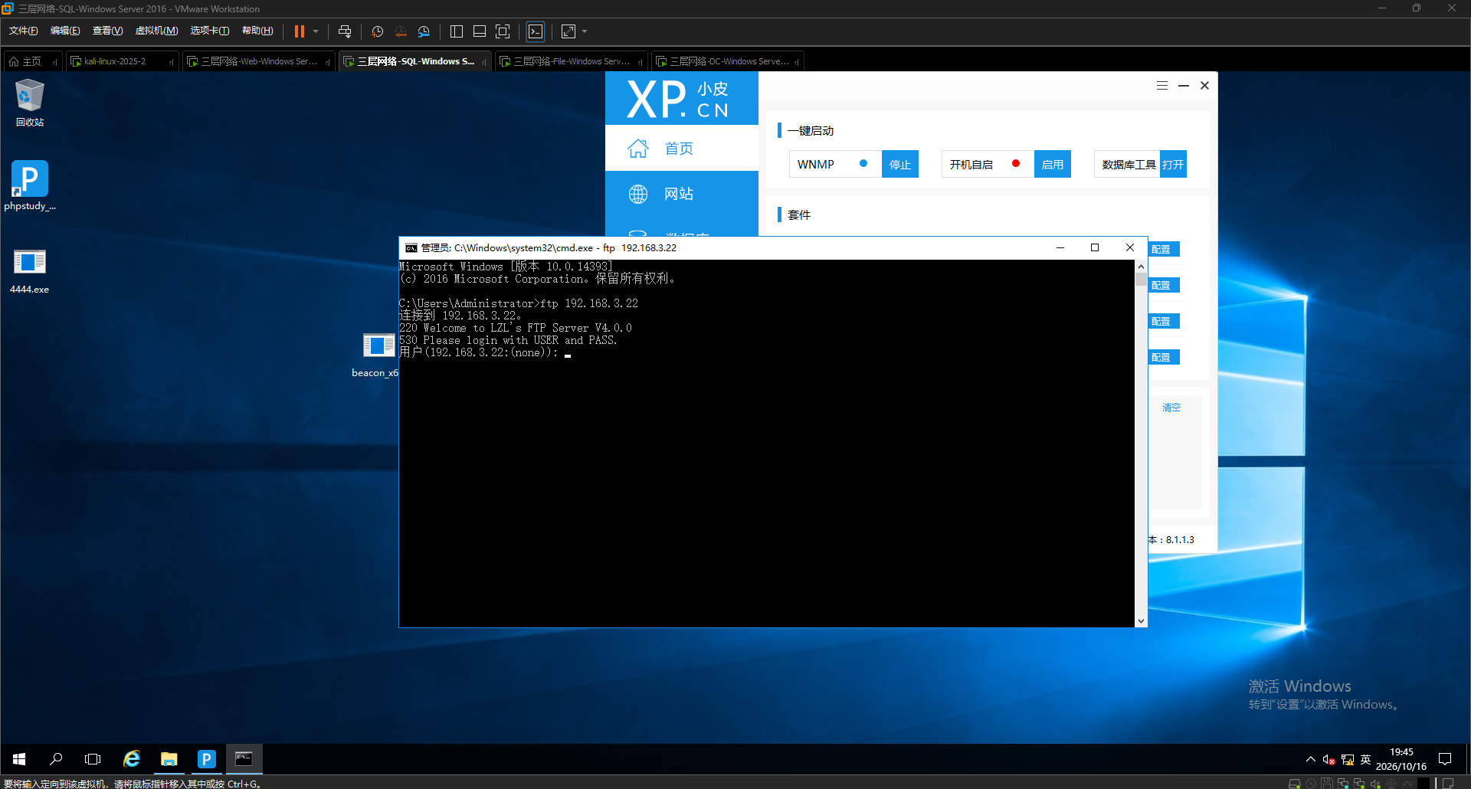
Task: Open the Windows Start menu
Action: tap(19, 759)
